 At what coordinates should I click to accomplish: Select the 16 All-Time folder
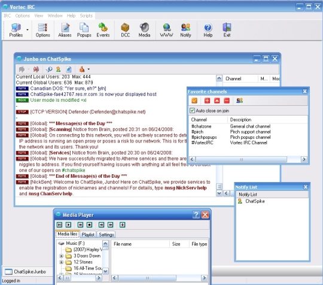click(x=87, y=268)
